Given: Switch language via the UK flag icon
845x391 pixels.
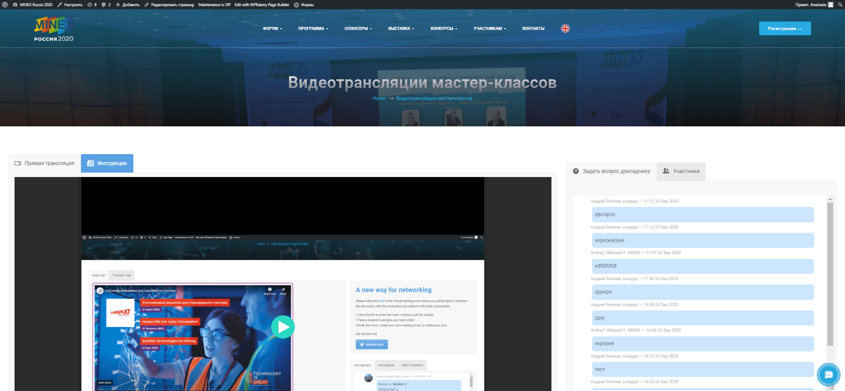Looking at the screenshot, I should [565, 29].
